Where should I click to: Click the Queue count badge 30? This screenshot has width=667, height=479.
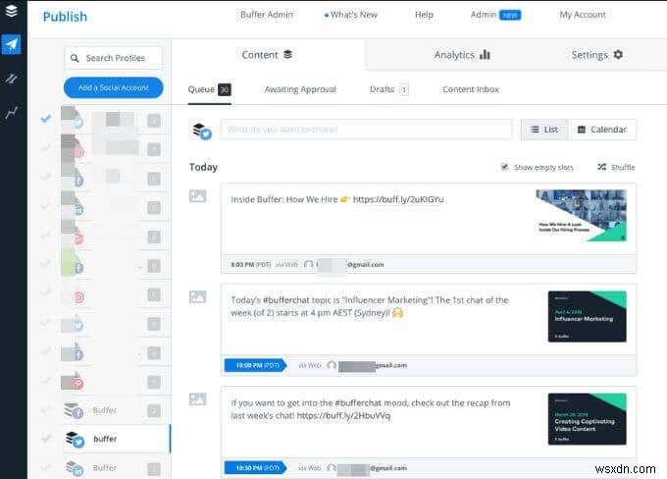[225, 89]
